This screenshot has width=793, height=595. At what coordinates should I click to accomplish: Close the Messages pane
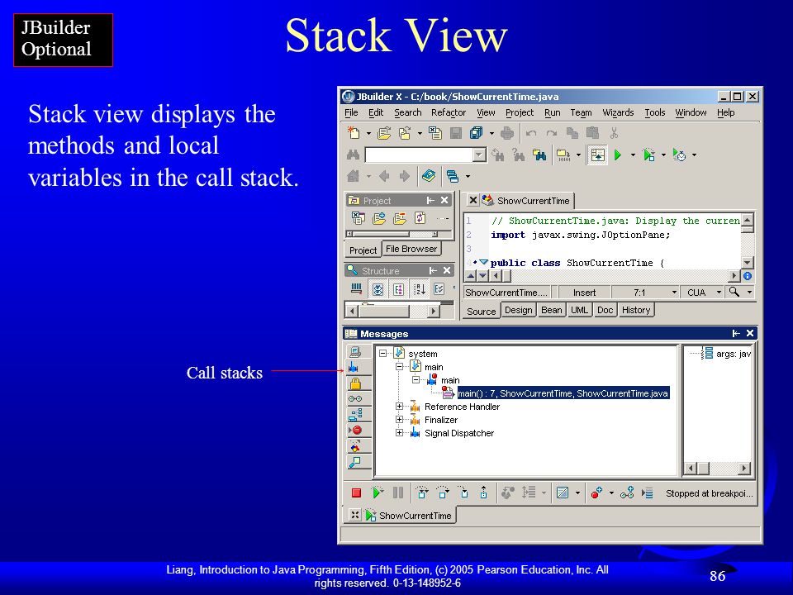pos(750,333)
